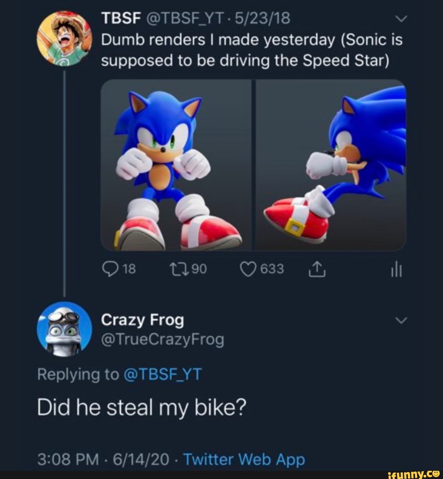
Task: Open the left Sonic render image
Action: (176, 166)
